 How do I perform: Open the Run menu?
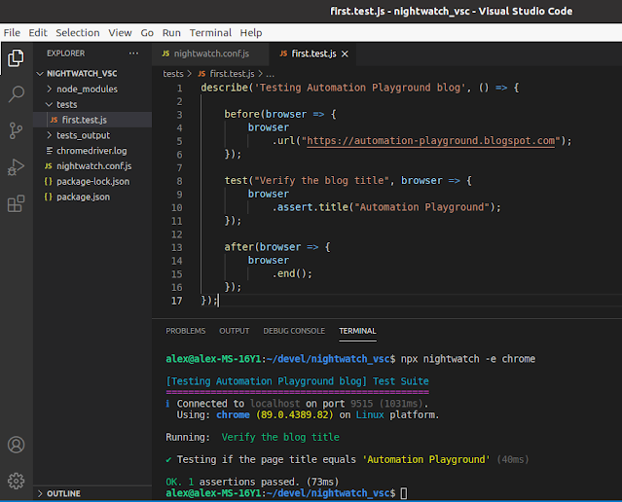[171, 33]
